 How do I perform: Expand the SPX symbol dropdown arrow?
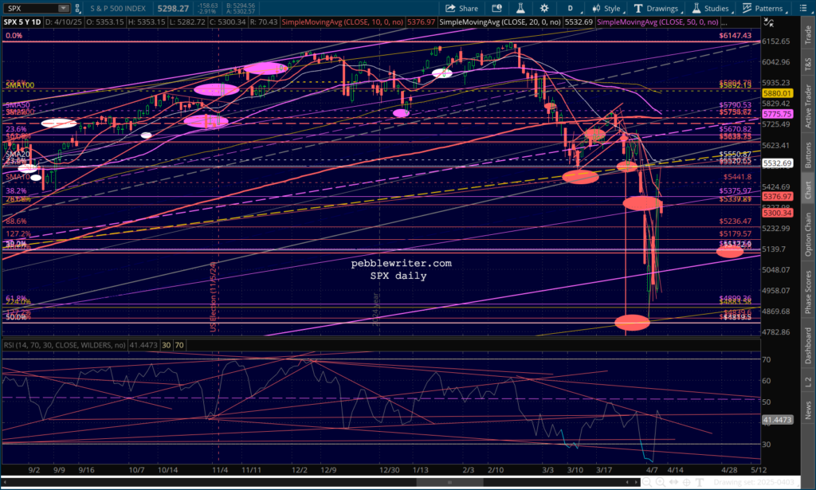[x=64, y=8]
